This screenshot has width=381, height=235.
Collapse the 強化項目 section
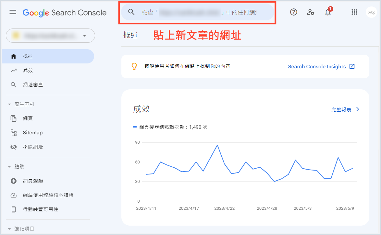coord(9,229)
